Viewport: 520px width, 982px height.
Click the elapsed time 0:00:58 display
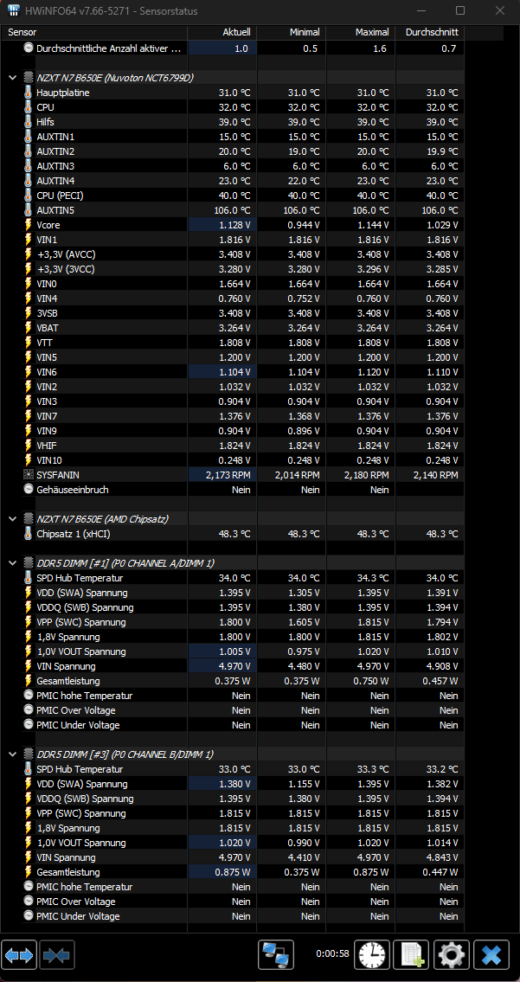pyautogui.click(x=332, y=953)
